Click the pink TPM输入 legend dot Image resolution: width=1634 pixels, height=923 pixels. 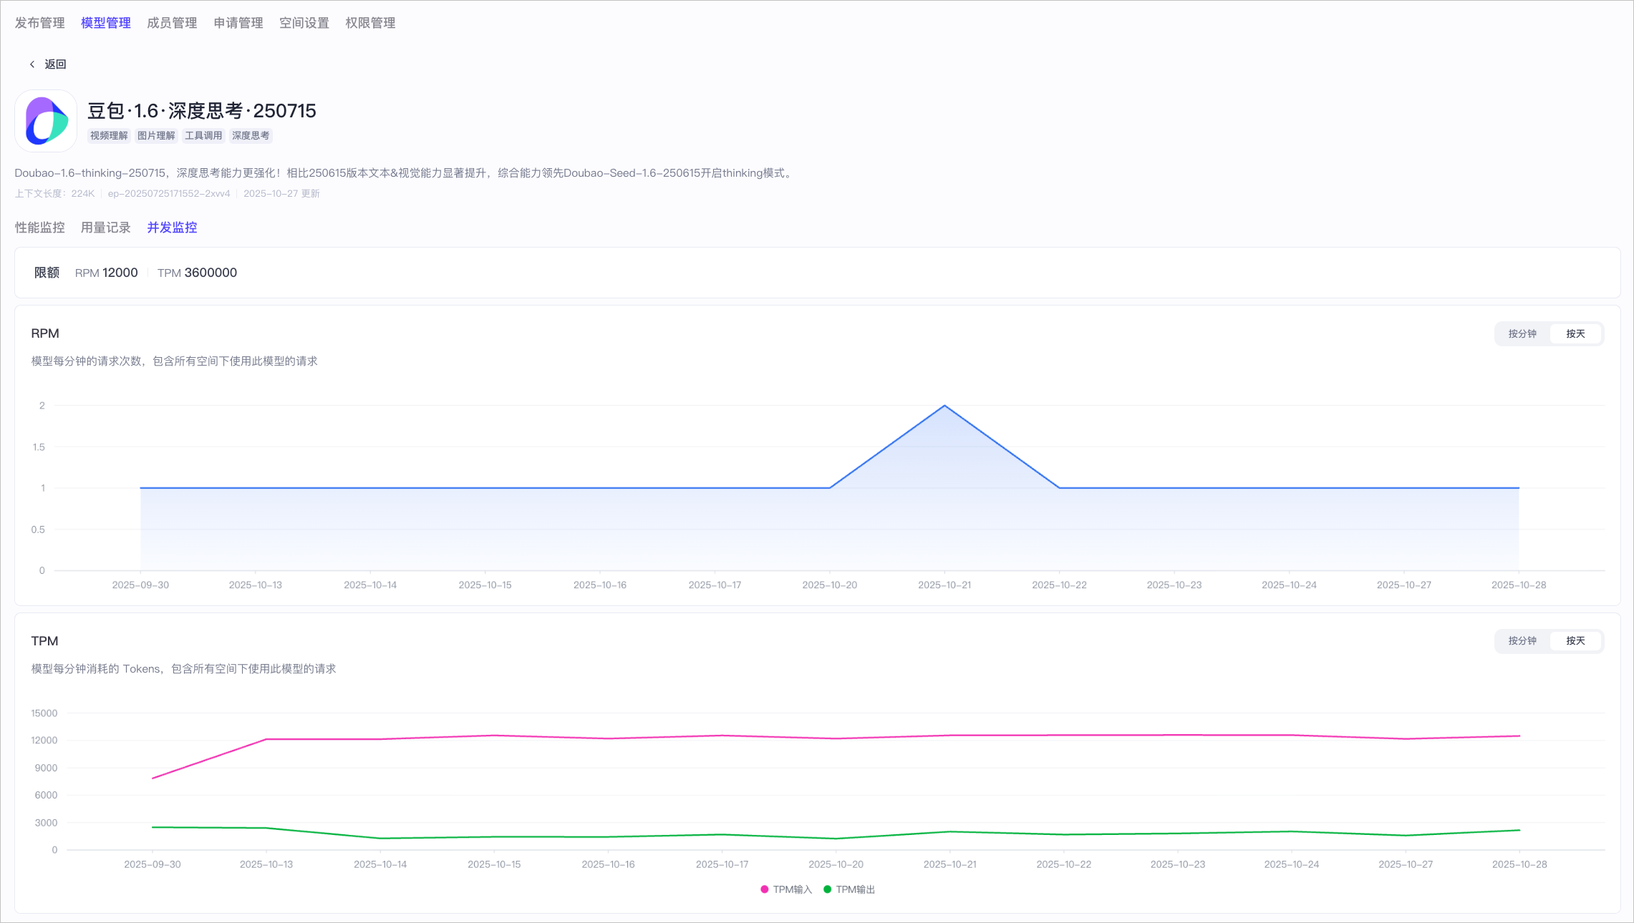coord(764,889)
